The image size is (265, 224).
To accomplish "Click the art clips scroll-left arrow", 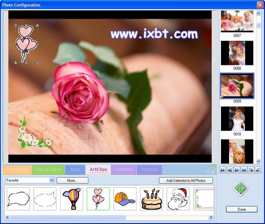I will [7, 217].
